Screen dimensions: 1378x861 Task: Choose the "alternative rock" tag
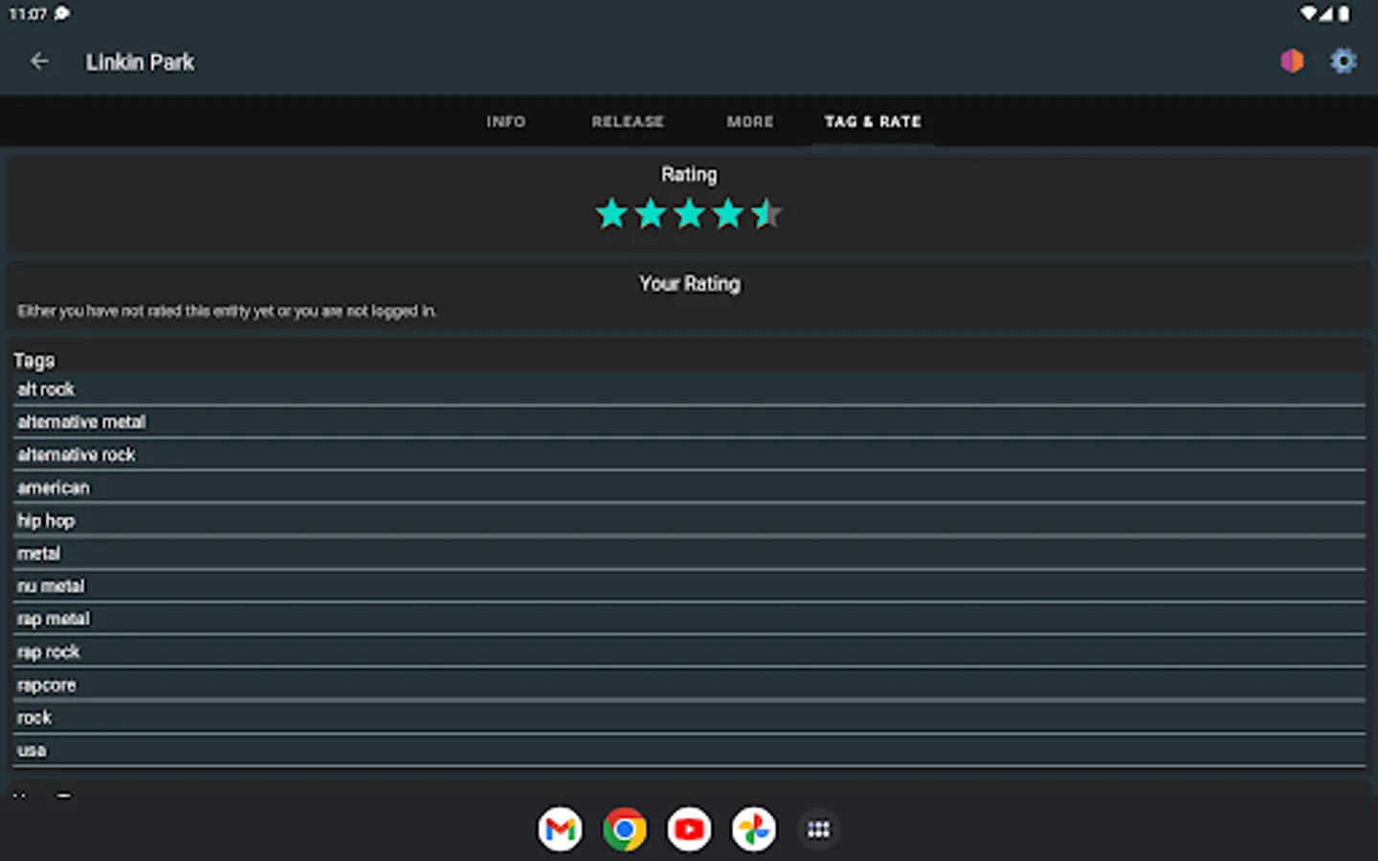pos(689,454)
